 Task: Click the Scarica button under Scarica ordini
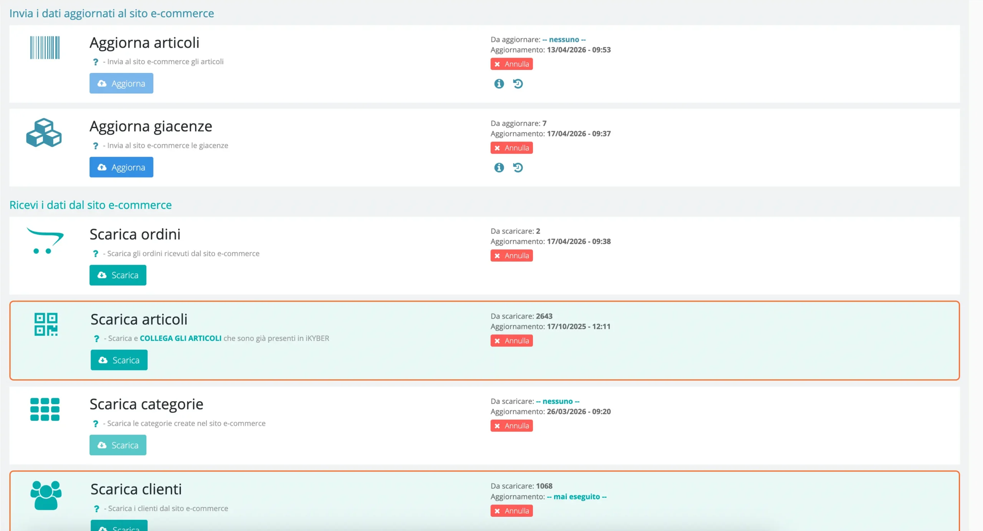[118, 275]
